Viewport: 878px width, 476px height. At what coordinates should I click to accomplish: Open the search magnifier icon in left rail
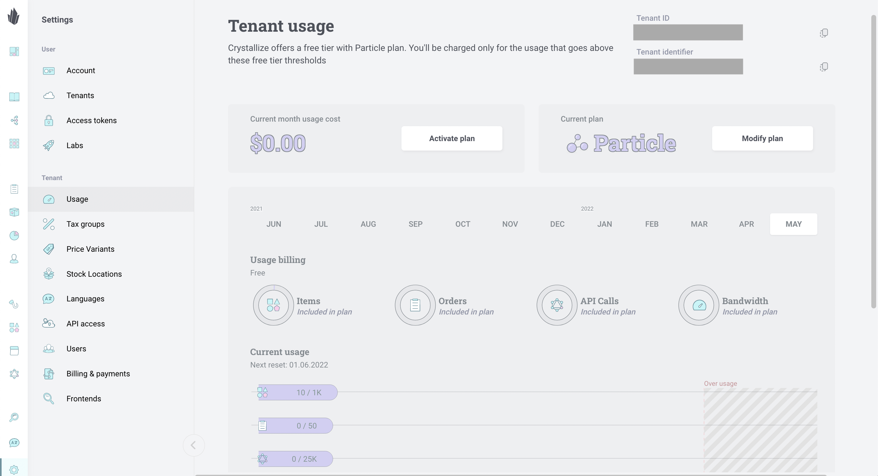click(x=14, y=417)
